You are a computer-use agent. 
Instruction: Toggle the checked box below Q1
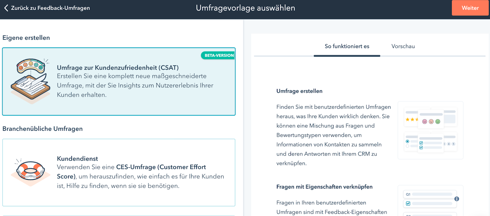tap(408, 203)
